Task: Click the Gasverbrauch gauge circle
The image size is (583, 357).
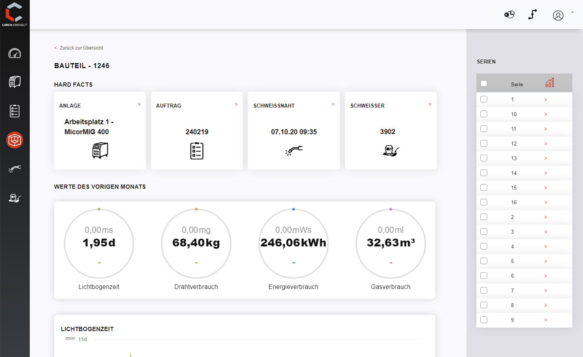Action: coord(391,243)
